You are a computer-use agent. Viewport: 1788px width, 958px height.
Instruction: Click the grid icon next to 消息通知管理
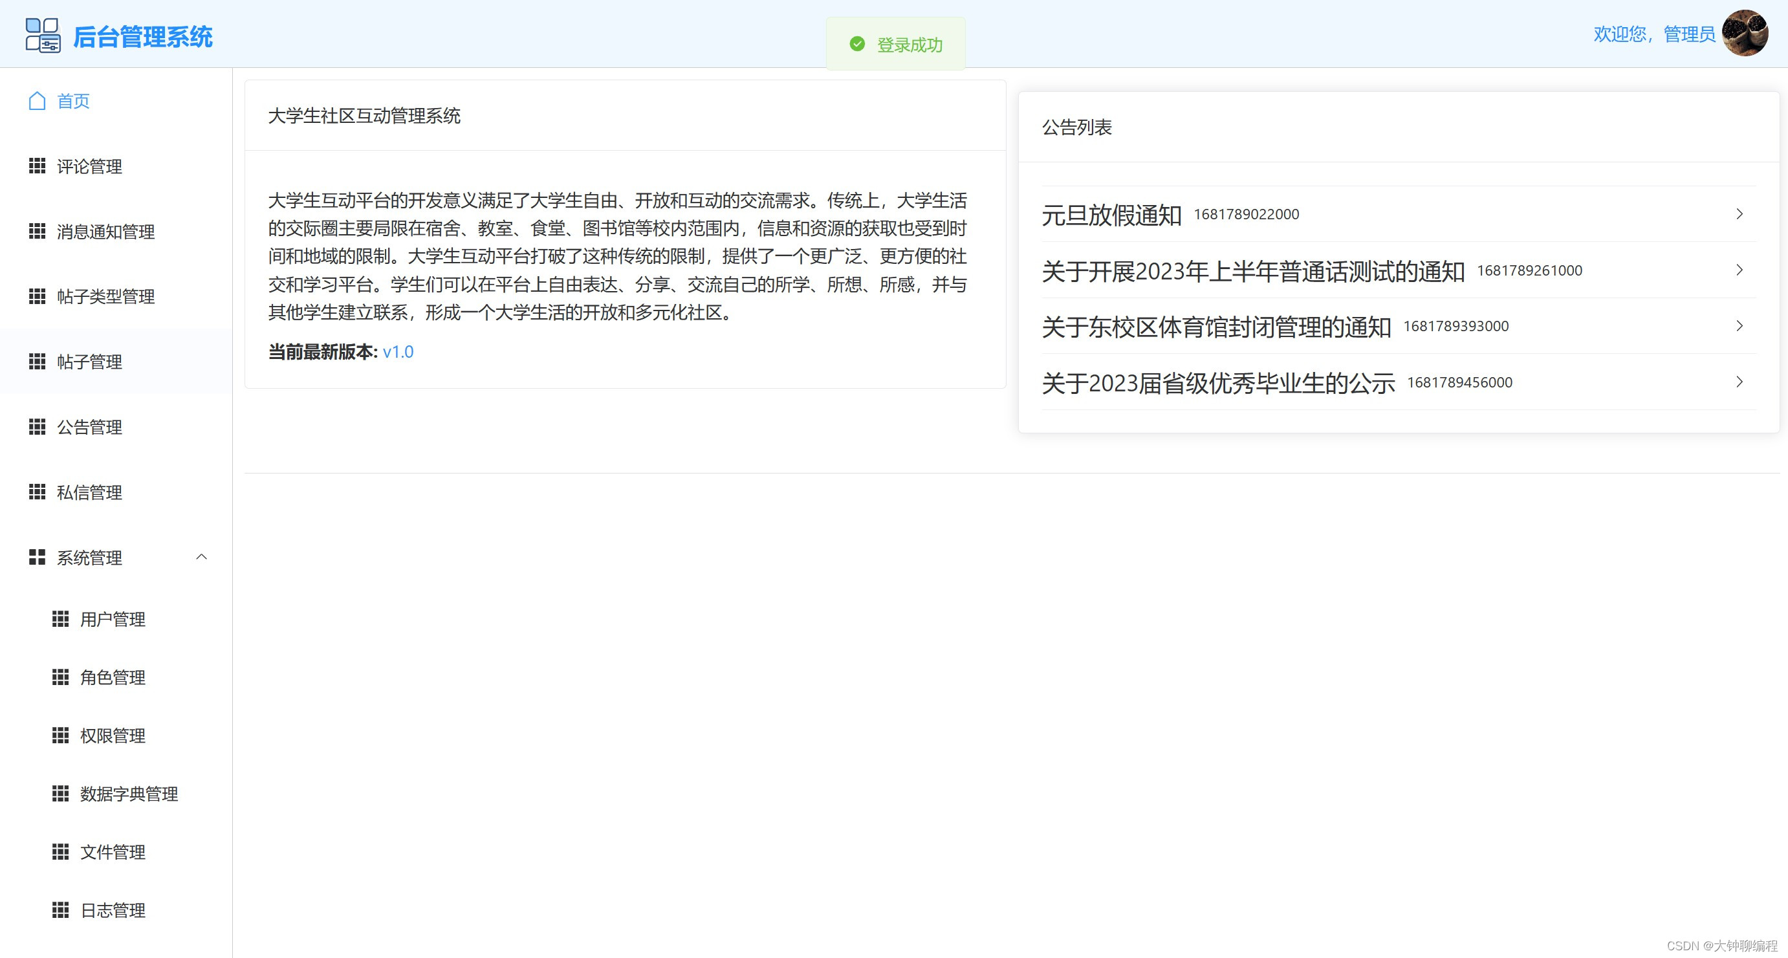38,231
